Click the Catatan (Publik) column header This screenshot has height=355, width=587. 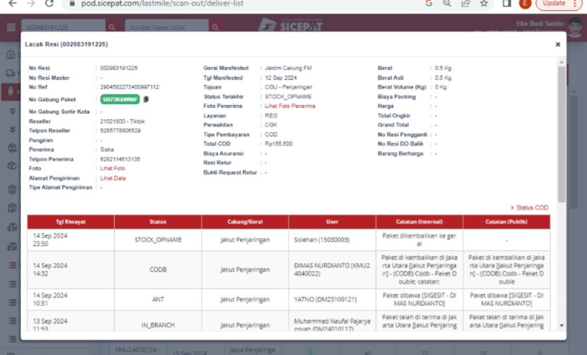tap(507, 222)
